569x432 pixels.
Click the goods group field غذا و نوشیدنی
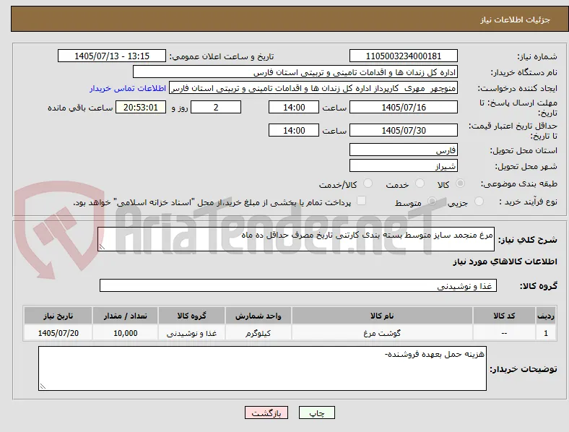(298, 285)
